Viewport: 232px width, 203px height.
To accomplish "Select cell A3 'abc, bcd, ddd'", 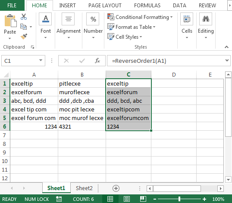I will 34,101.
